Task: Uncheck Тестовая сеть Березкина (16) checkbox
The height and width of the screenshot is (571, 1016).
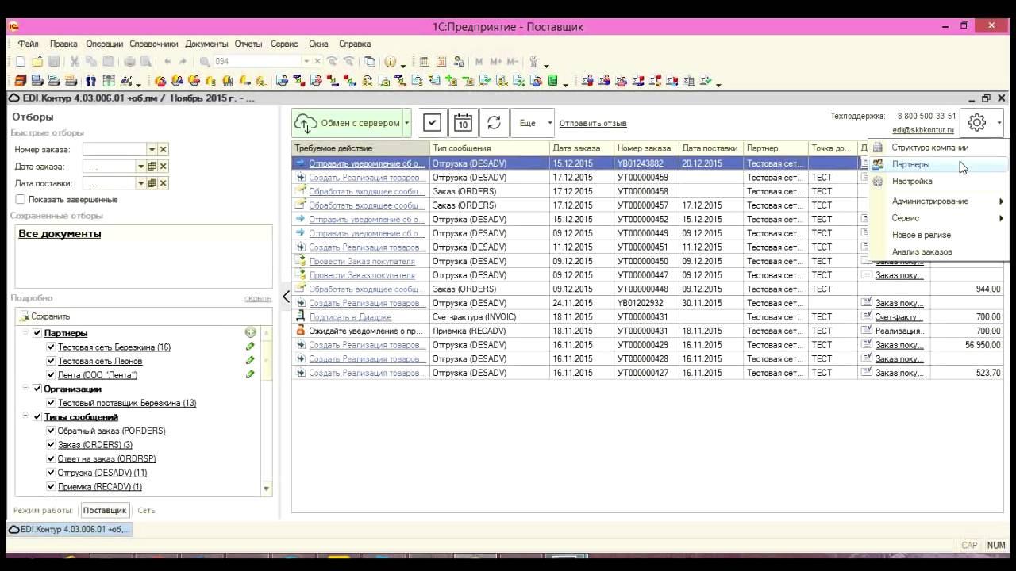Action: 52,347
